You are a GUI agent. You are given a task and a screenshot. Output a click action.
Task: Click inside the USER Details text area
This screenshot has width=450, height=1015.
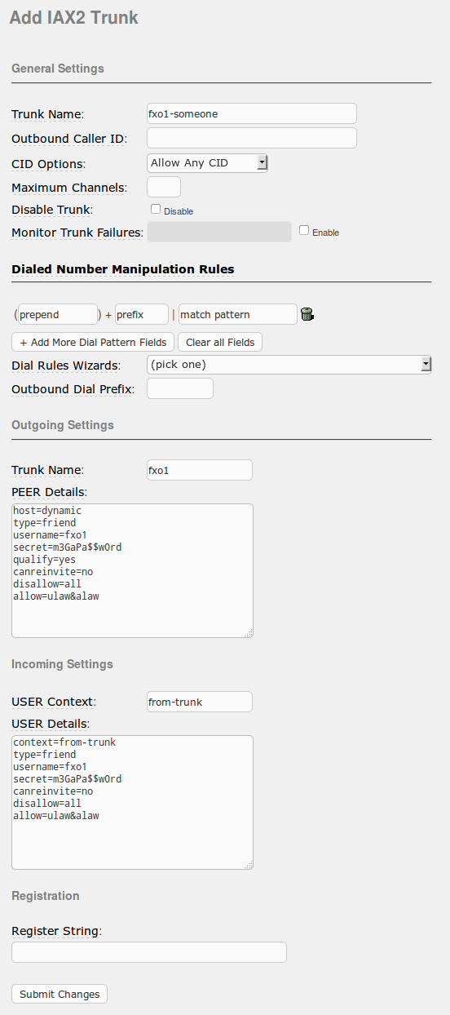(132, 802)
